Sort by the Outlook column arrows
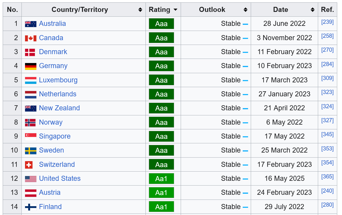Screen dimensions: 342x215 245,10
